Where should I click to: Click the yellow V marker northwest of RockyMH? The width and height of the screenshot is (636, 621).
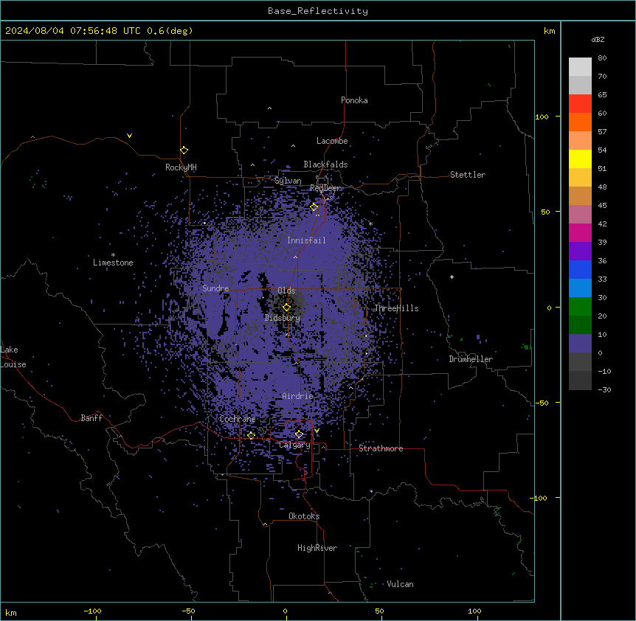point(129,136)
